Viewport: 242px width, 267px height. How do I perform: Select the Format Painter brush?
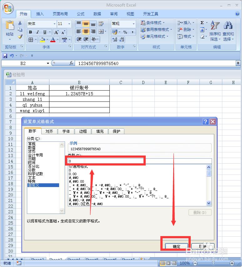(x=20, y=37)
